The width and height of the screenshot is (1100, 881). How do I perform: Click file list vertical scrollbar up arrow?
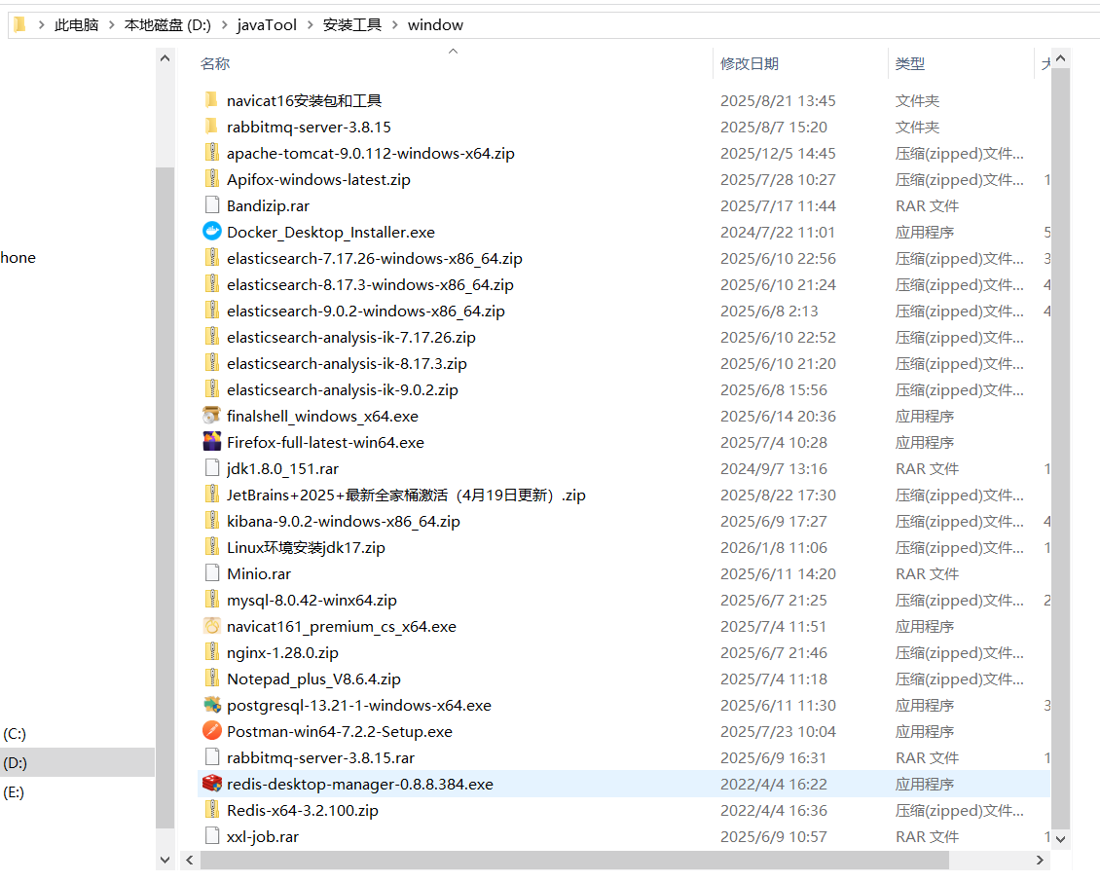click(x=1061, y=58)
